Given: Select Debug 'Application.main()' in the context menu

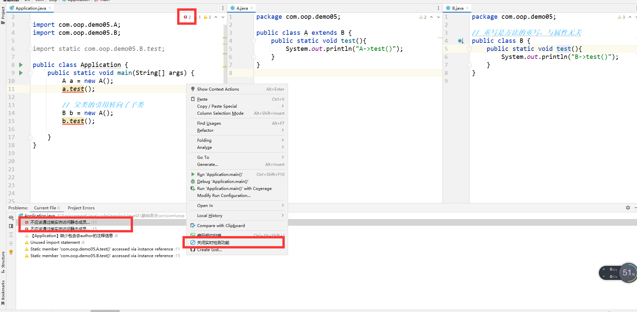Looking at the screenshot, I should click(x=237, y=182).
